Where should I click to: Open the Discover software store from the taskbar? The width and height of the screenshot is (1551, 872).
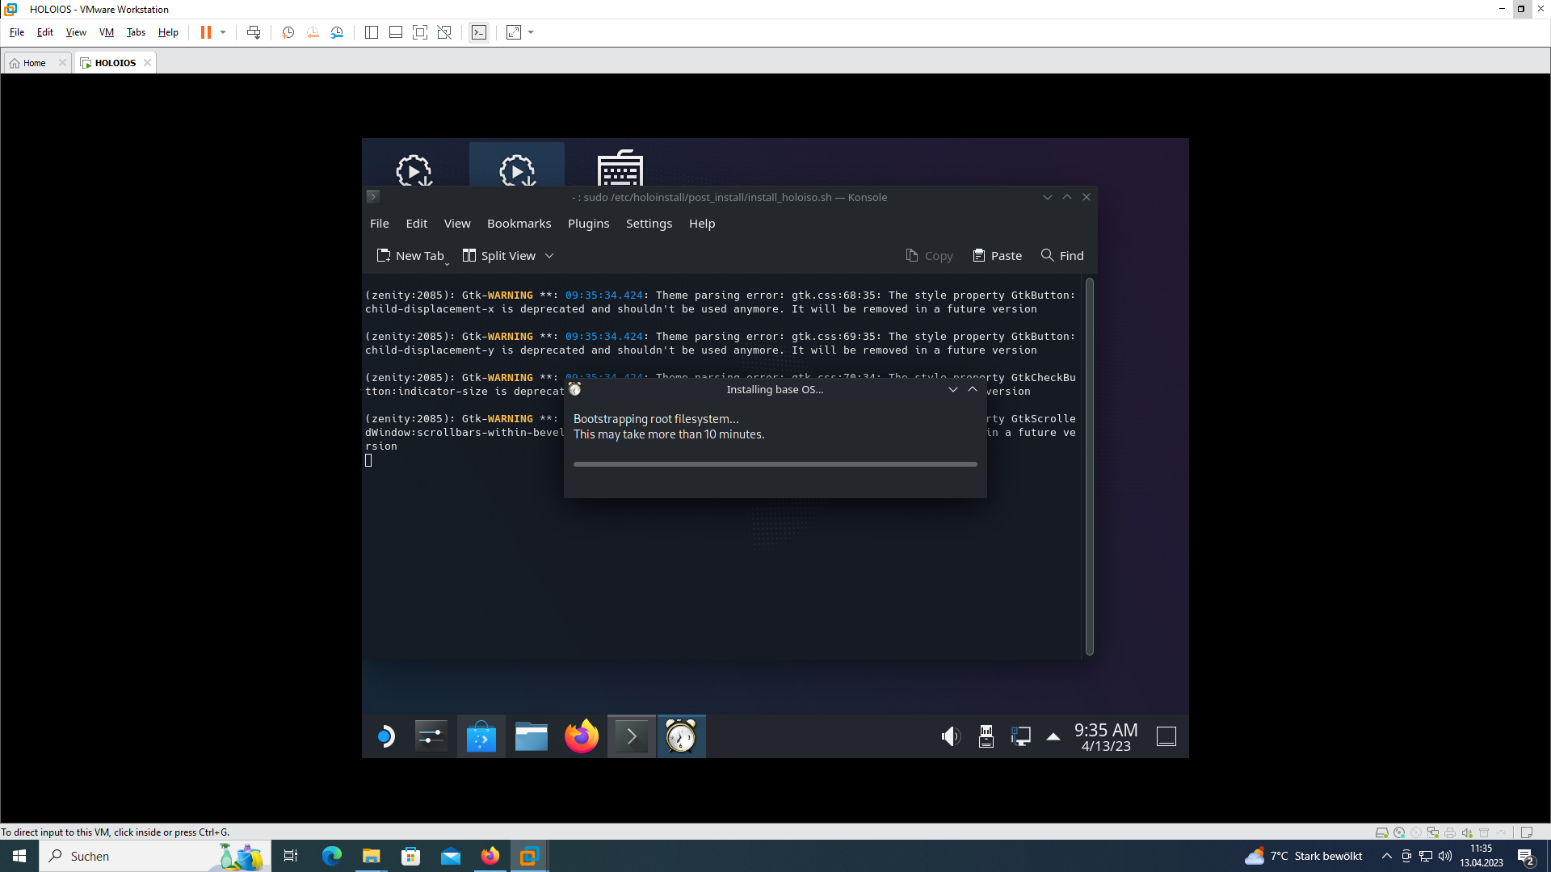coord(481,736)
